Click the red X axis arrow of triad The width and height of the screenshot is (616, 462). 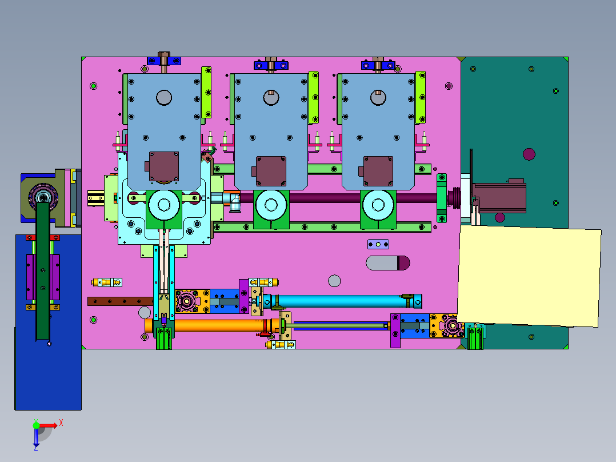(49, 426)
